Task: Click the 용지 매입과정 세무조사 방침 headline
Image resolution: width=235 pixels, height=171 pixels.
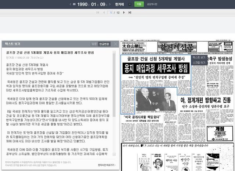Action: (x=156, y=68)
